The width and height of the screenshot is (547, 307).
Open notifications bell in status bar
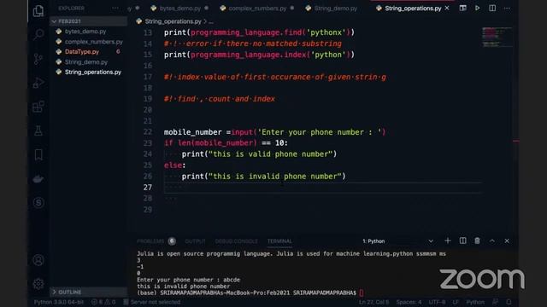(509, 302)
